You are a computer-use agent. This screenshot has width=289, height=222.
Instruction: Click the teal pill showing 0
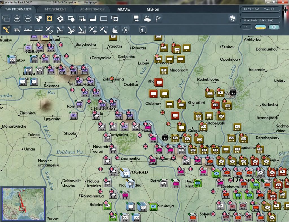pos(274,27)
